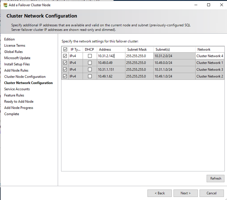
Task: Enable DHCP for Cluster Network 3 row
Action: pos(90,70)
